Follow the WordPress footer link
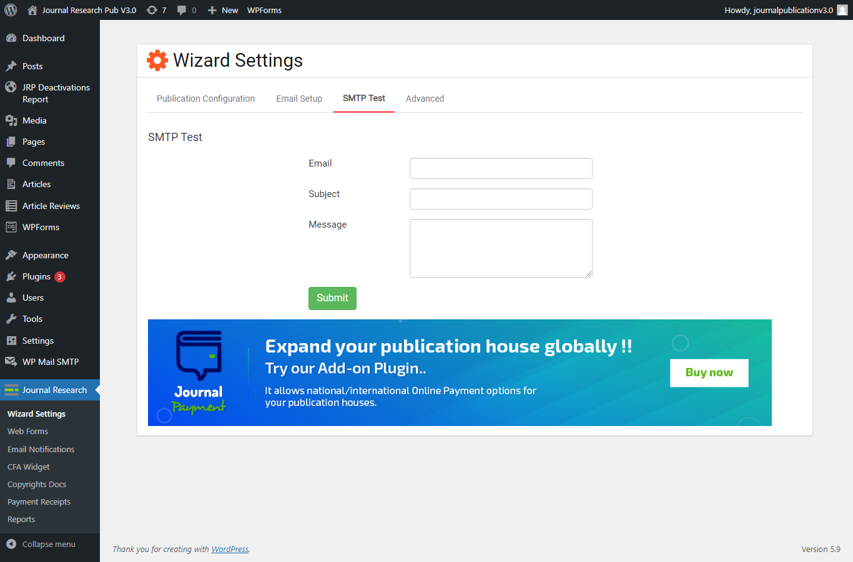853x562 pixels. point(230,550)
